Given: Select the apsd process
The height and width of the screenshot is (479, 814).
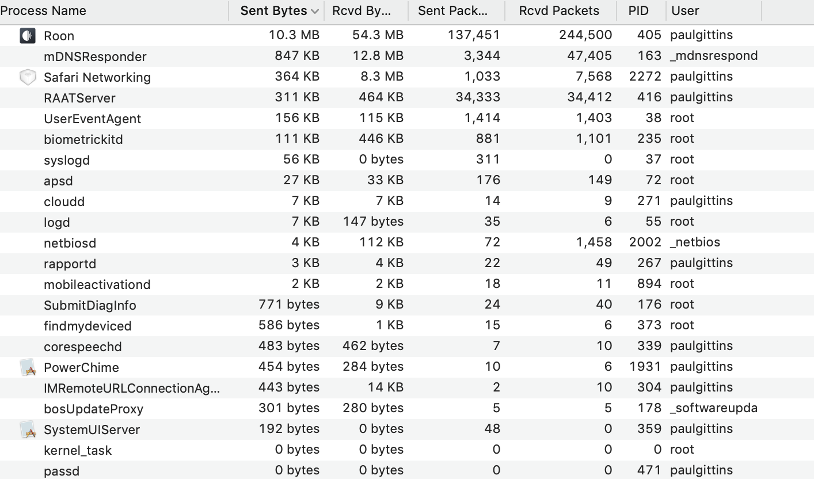Looking at the screenshot, I should point(58,181).
